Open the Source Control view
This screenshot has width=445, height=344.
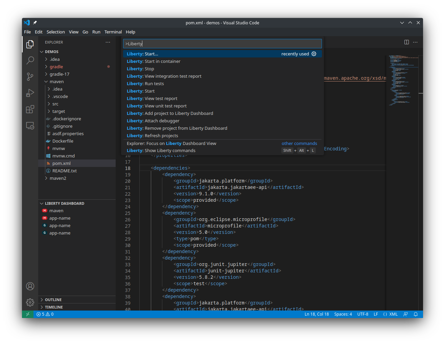point(30,77)
